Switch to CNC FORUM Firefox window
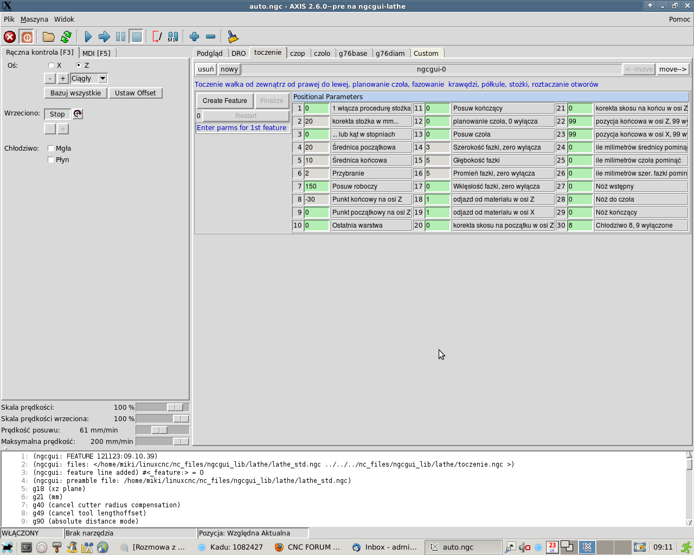The width and height of the screenshot is (694, 555). [x=308, y=547]
